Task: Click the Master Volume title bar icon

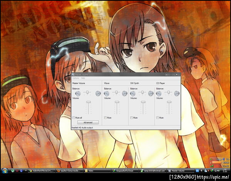Action: (73, 74)
